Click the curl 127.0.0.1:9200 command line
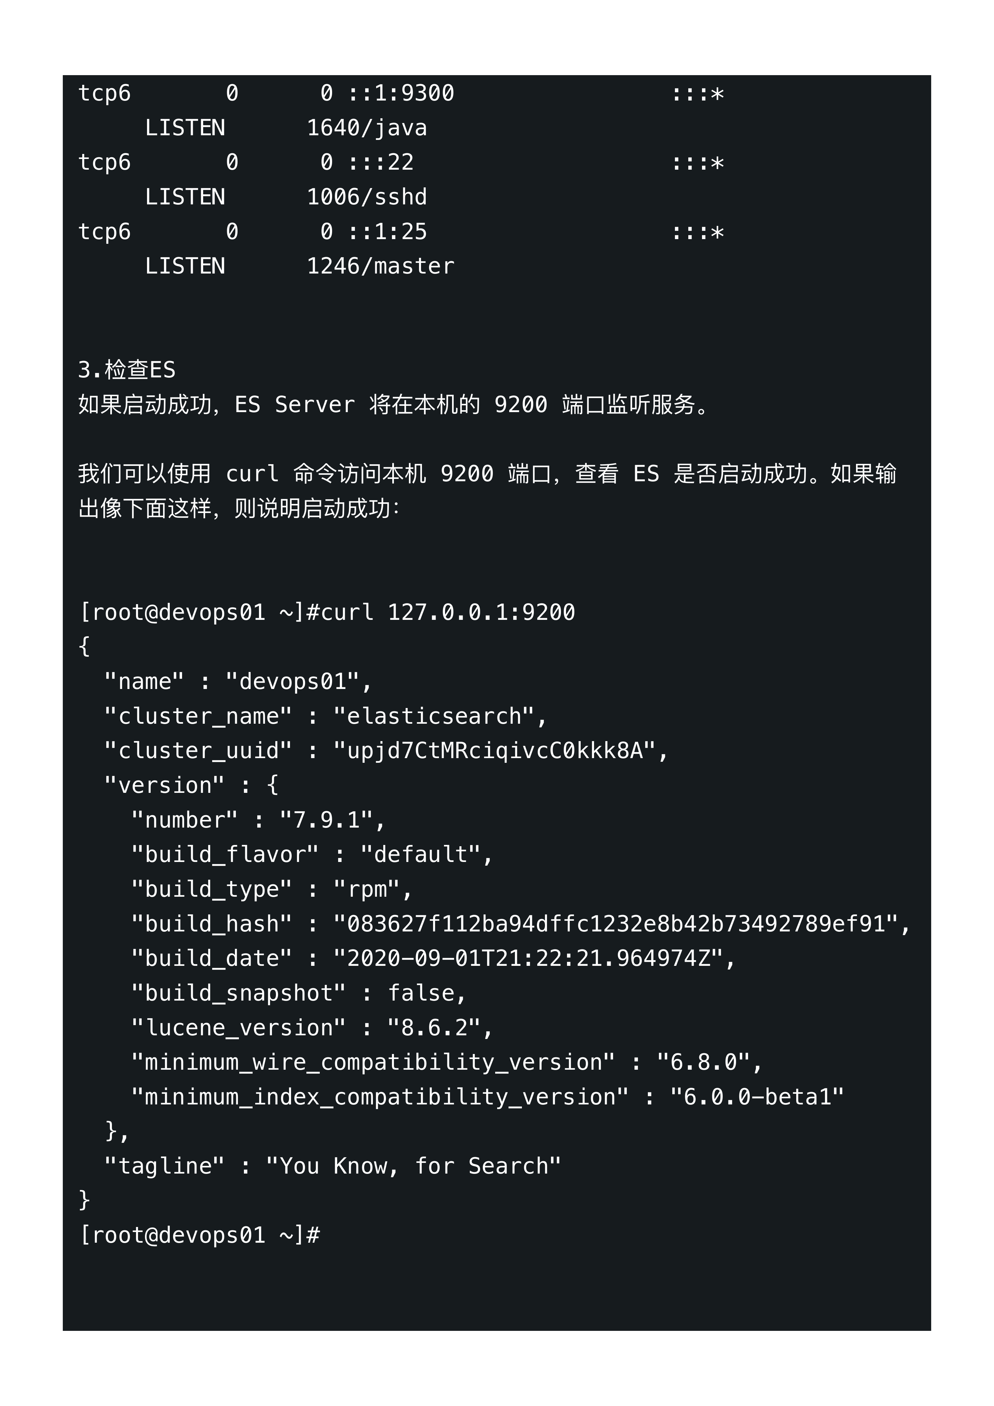 (327, 612)
